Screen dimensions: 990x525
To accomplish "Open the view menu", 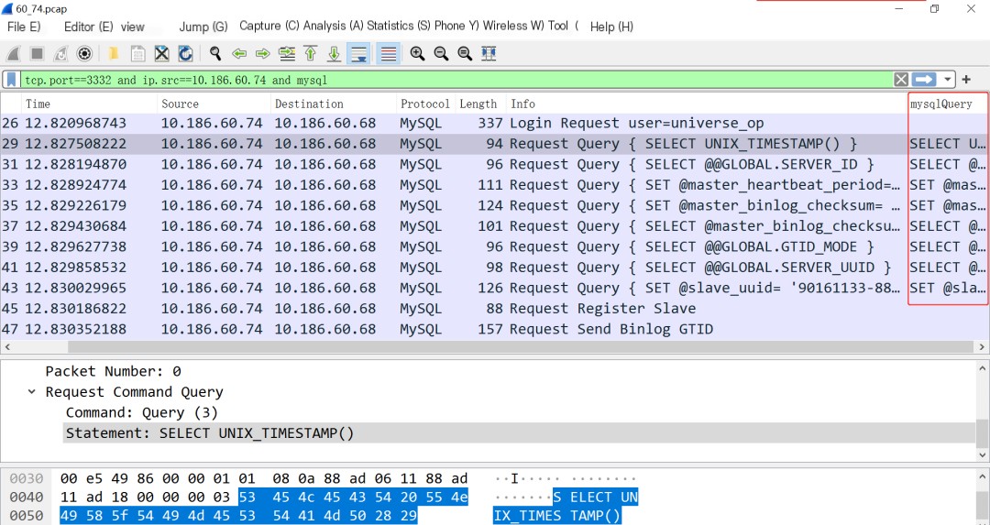I will (133, 27).
